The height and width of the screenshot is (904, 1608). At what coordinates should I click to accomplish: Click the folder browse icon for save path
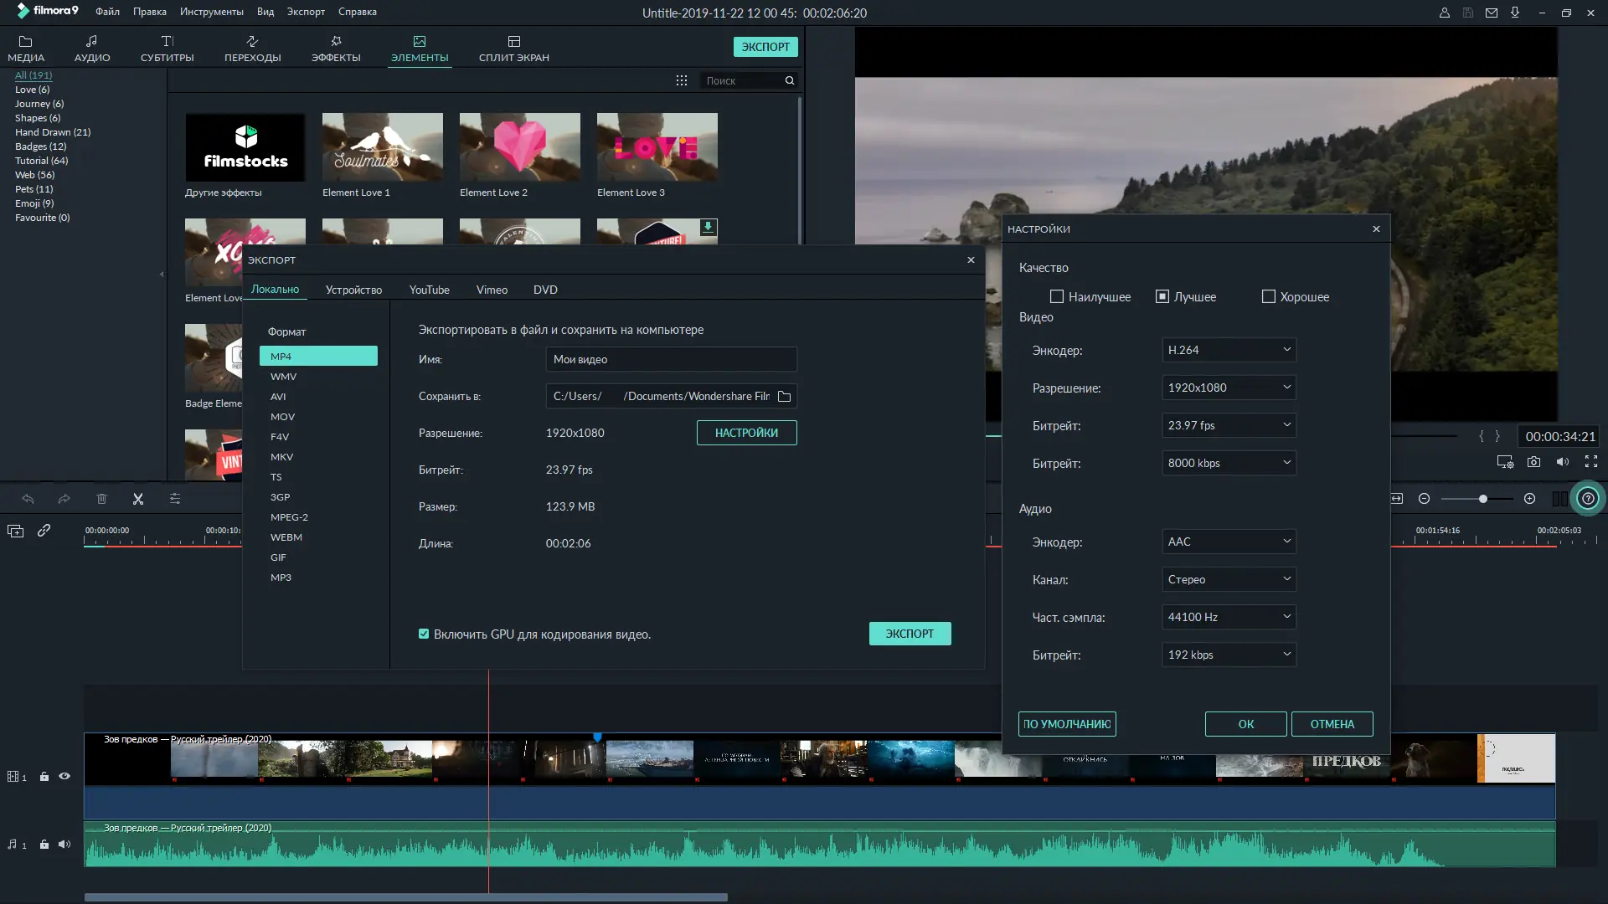point(784,397)
